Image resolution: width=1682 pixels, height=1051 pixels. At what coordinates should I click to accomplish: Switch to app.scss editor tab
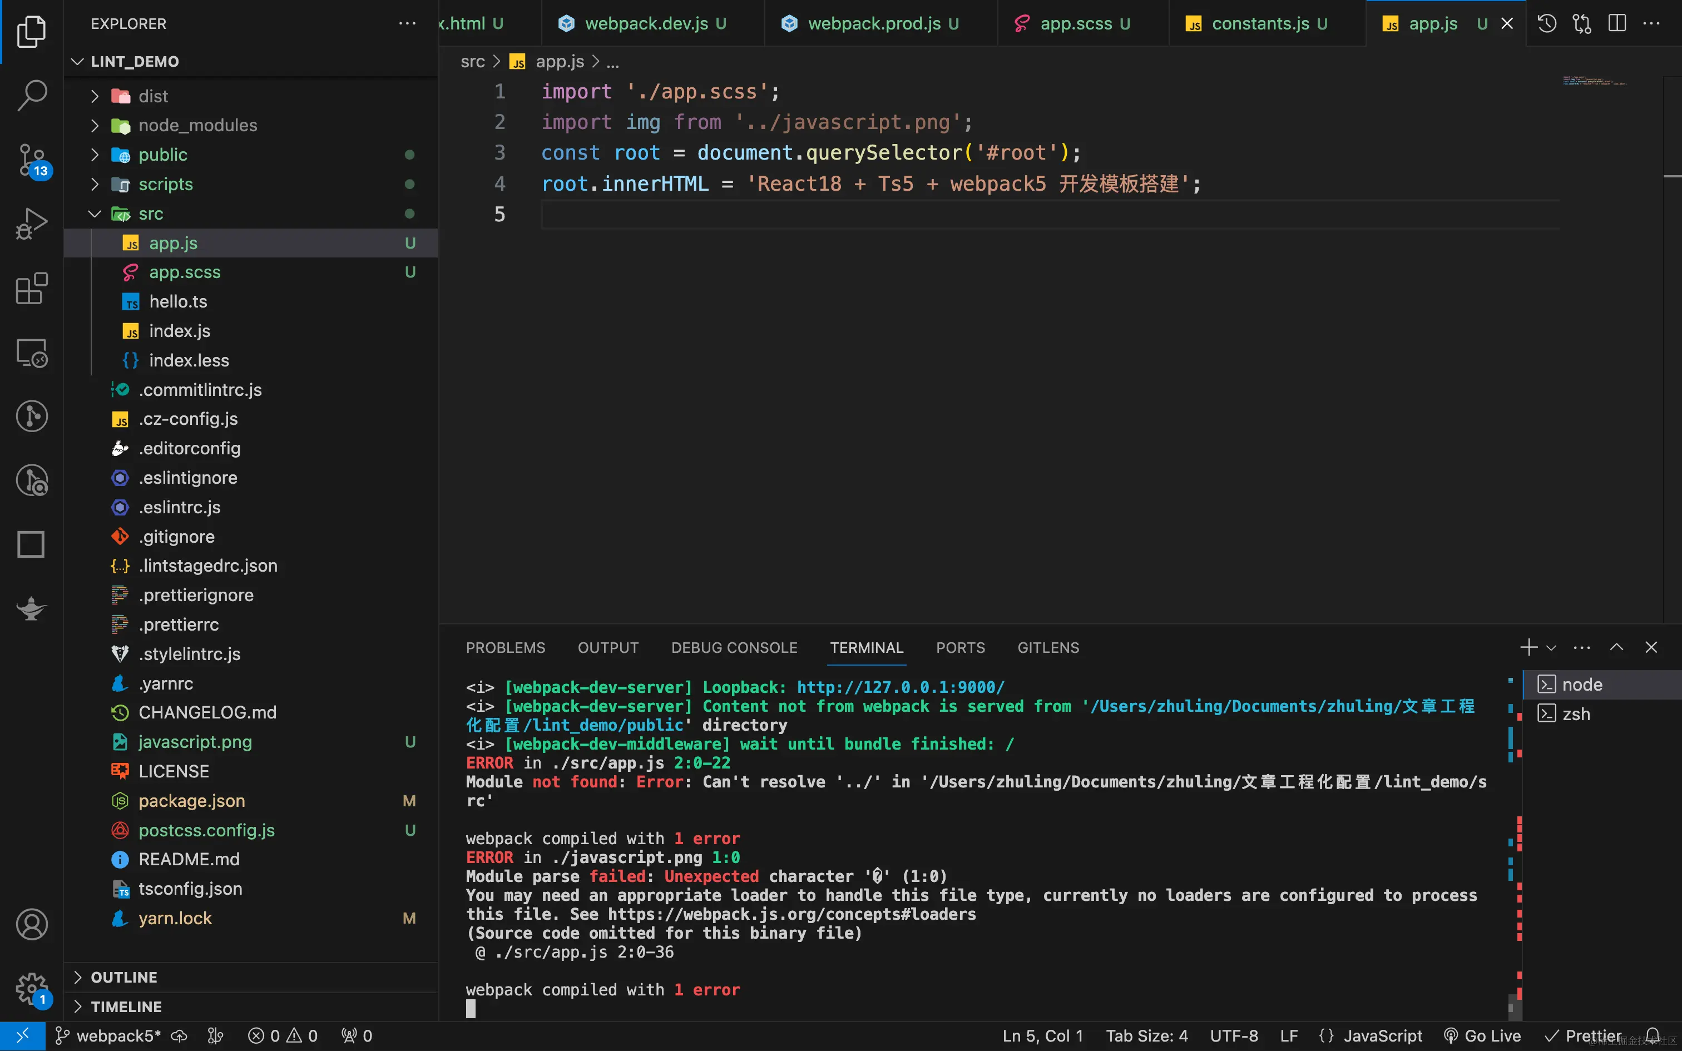[x=1083, y=23]
